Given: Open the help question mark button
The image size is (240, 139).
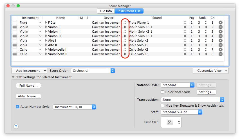Looking at the screenshot, I should coord(16,126).
